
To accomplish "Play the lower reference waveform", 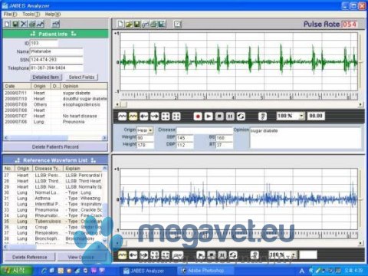I will [201, 255].
